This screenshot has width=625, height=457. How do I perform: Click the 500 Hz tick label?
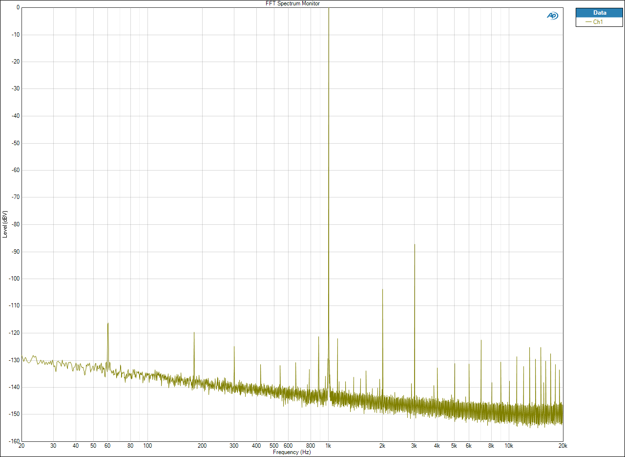click(x=274, y=446)
